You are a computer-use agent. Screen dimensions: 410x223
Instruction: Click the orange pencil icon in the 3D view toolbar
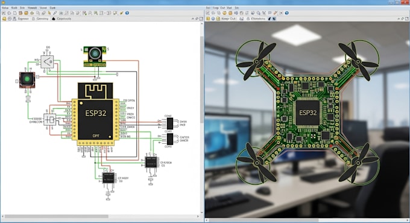point(275,13)
